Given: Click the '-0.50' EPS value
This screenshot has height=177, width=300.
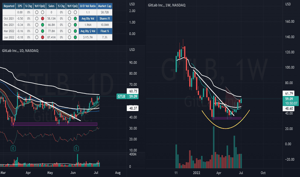Looking at the screenshot, I should [20, 19].
